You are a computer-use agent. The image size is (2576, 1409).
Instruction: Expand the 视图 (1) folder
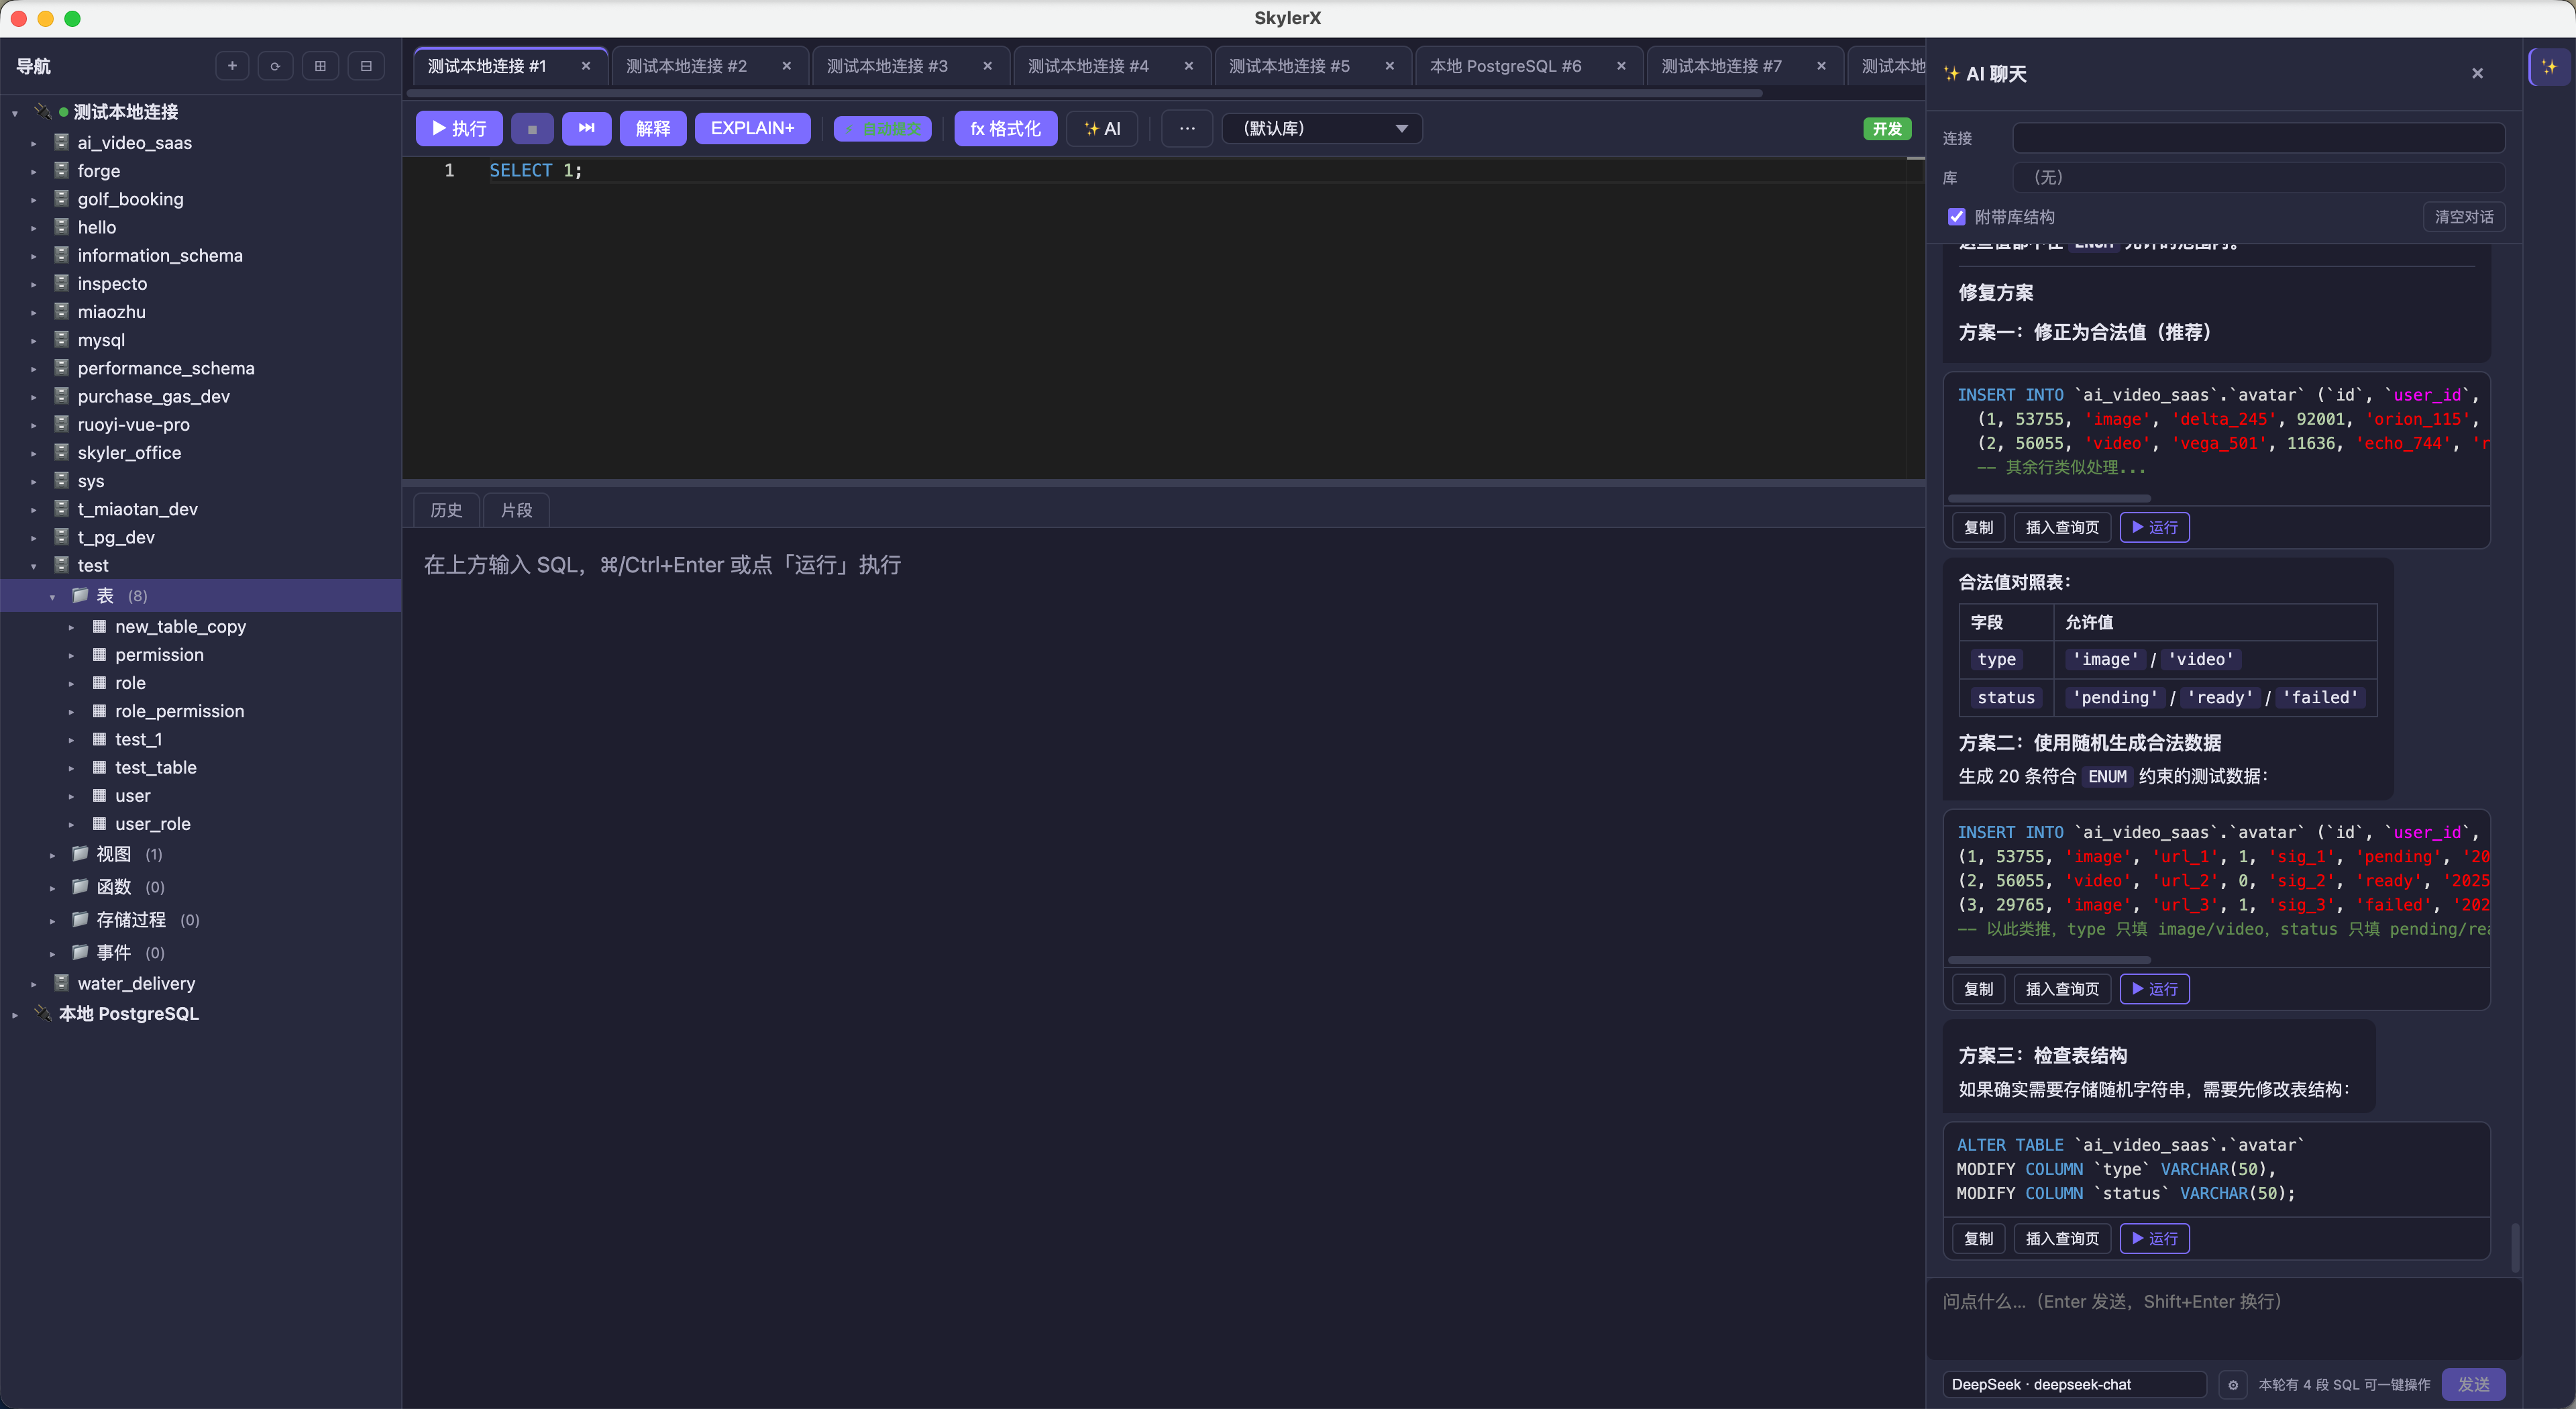52,855
